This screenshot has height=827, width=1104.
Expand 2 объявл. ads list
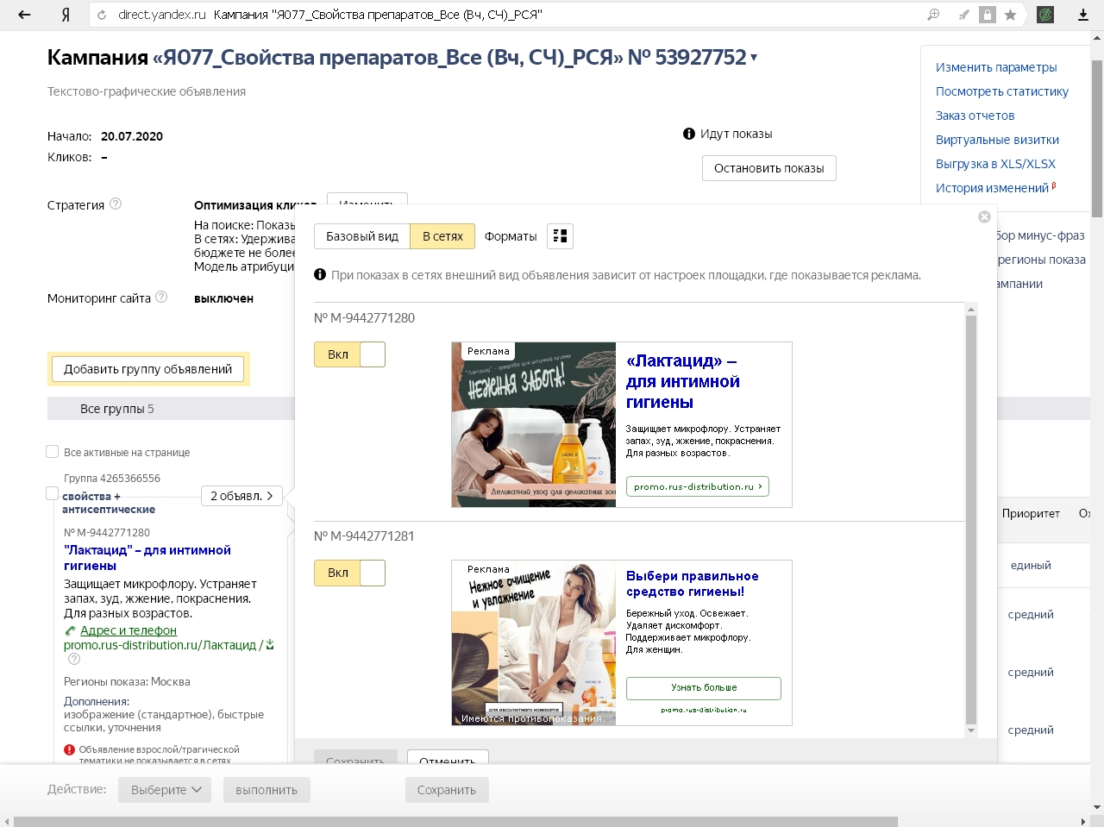pyautogui.click(x=241, y=496)
